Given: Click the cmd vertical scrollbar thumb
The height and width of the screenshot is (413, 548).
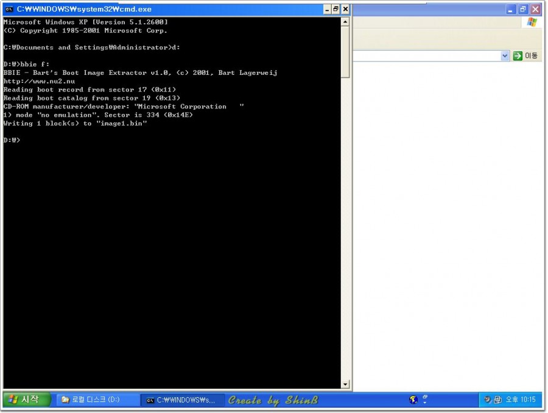Looking at the screenshot, I should pyautogui.click(x=345, y=52).
